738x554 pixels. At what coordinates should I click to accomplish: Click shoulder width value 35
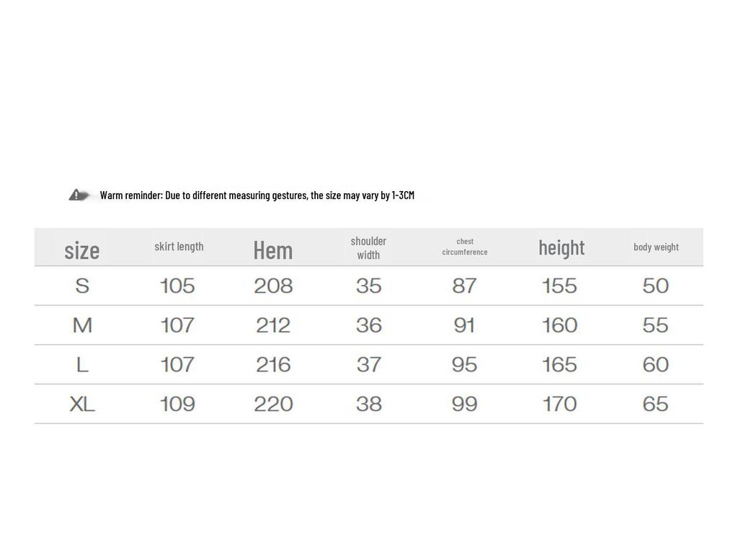coord(368,286)
